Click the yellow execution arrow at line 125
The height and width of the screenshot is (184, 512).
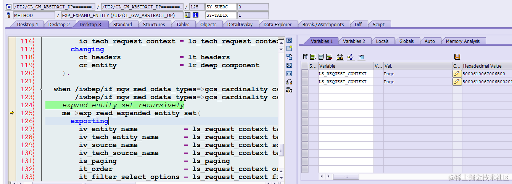coord(12,113)
